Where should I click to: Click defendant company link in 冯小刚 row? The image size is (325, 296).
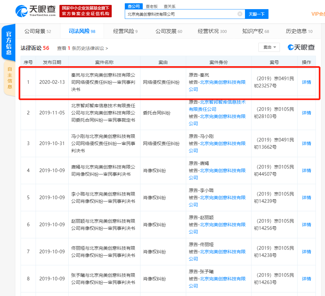(x=217, y=147)
